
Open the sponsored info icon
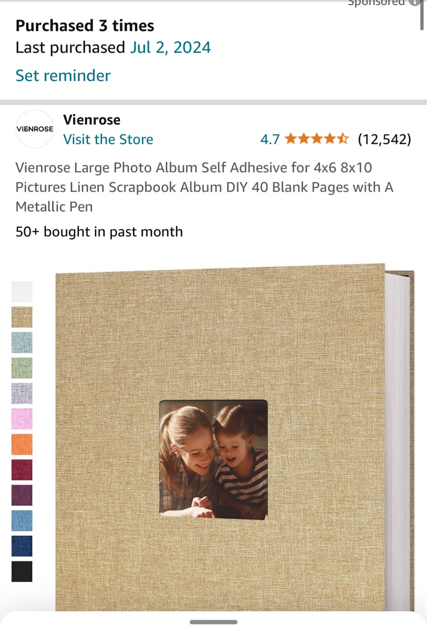click(x=414, y=2)
